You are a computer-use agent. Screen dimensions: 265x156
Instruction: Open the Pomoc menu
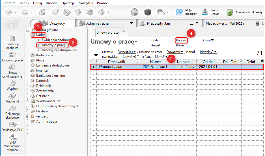(x=102, y=3)
